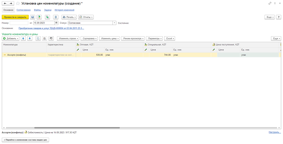Click the copy rows icon
The image size is (283, 144).
point(38,38)
